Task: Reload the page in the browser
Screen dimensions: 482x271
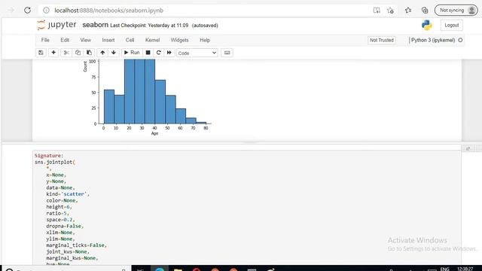Action: [27, 10]
